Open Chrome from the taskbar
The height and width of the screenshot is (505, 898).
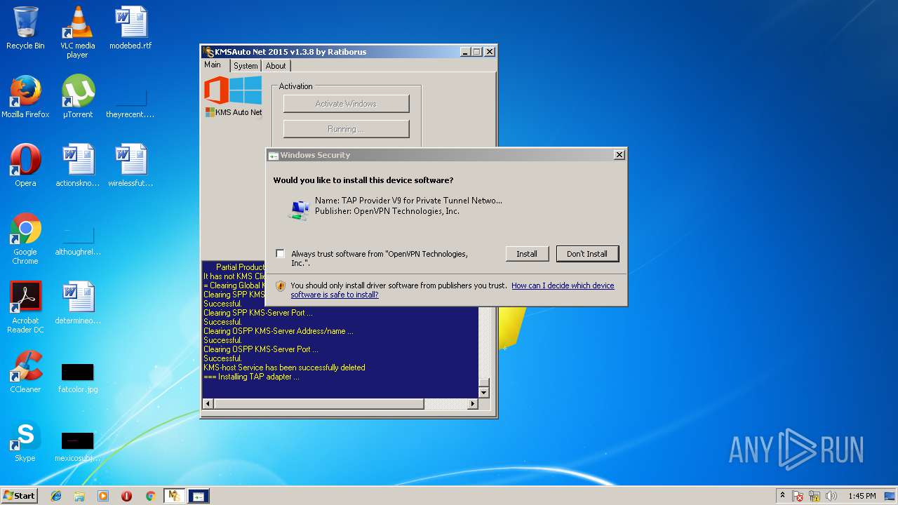point(150,496)
